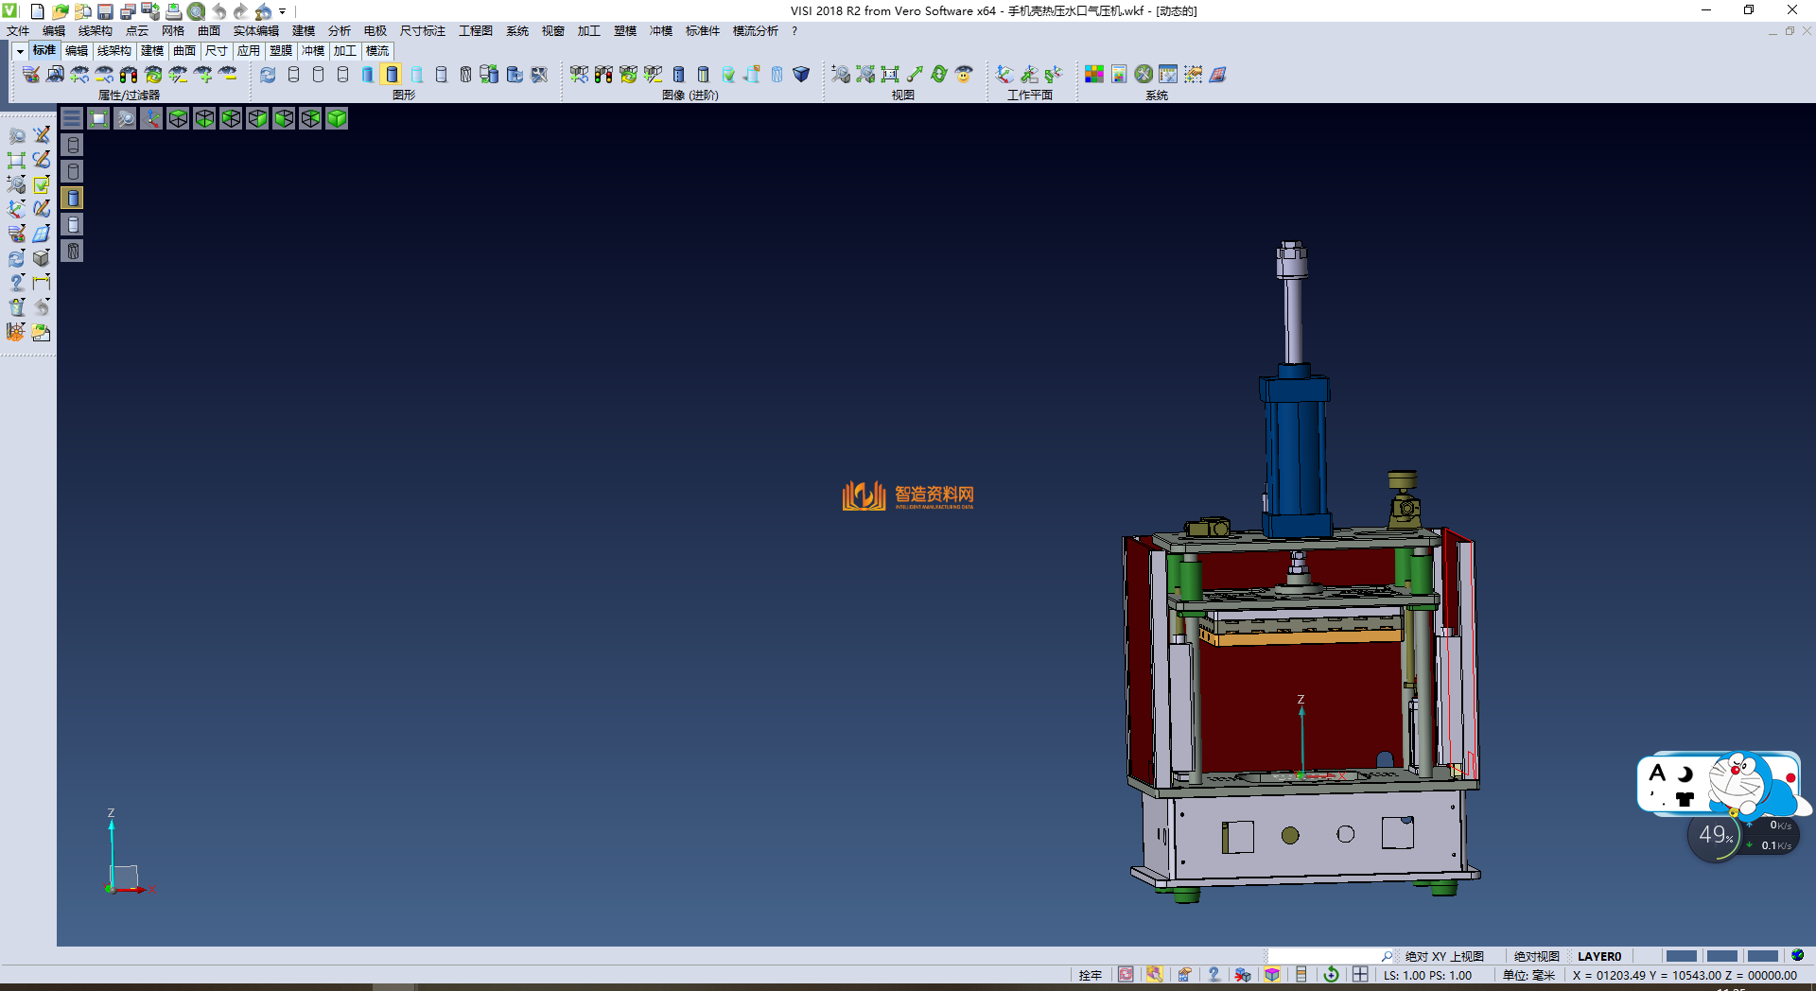The height and width of the screenshot is (991, 1816).
Task: Click the traffic light filter icon
Action: pos(129,75)
